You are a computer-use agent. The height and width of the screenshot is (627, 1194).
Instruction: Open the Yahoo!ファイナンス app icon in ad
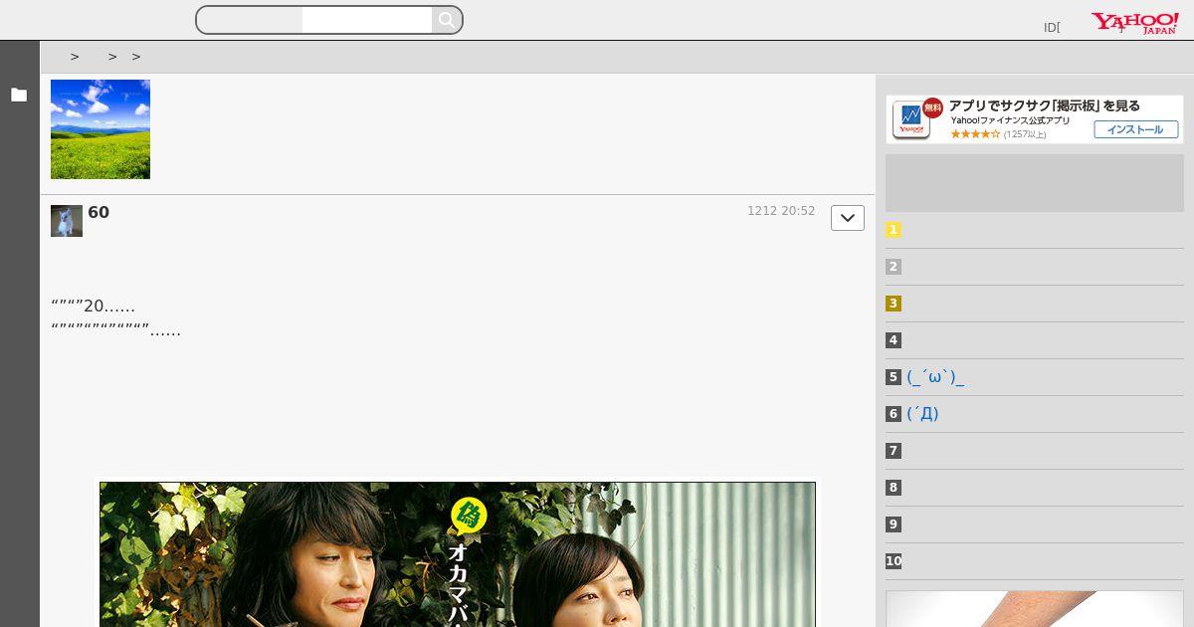(x=911, y=119)
